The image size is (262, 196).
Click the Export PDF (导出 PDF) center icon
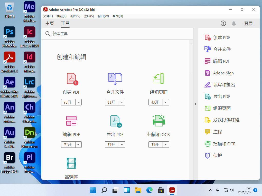(x=116, y=121)
